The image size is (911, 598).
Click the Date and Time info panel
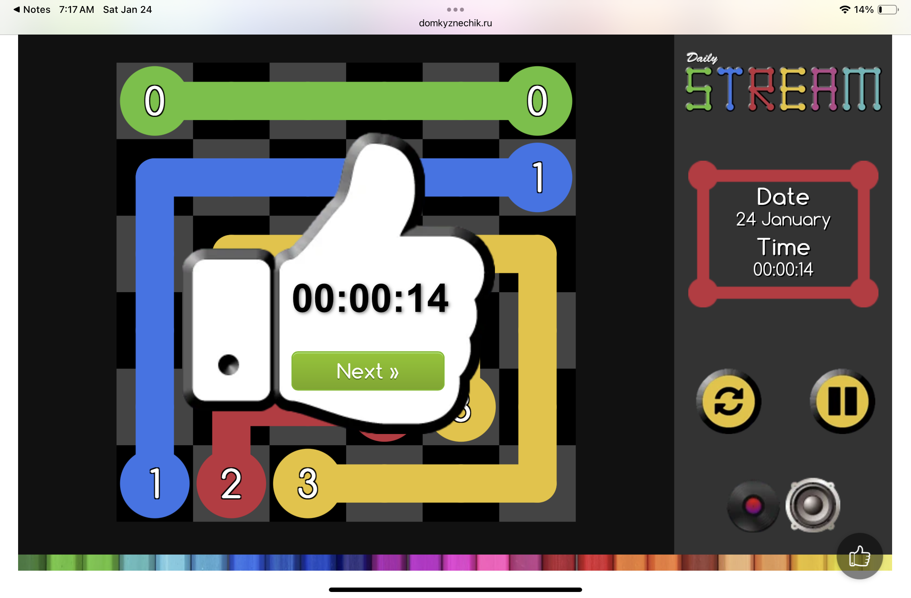[x=783, y=234]
